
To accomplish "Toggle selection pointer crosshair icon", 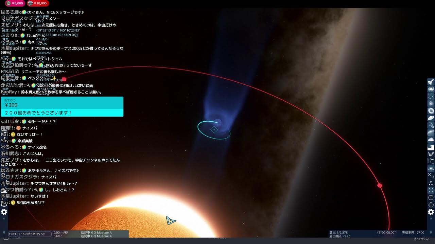I will click(431, 190).
